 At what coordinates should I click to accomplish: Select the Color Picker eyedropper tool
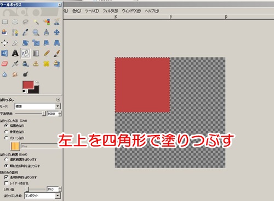tap(25, 32)
